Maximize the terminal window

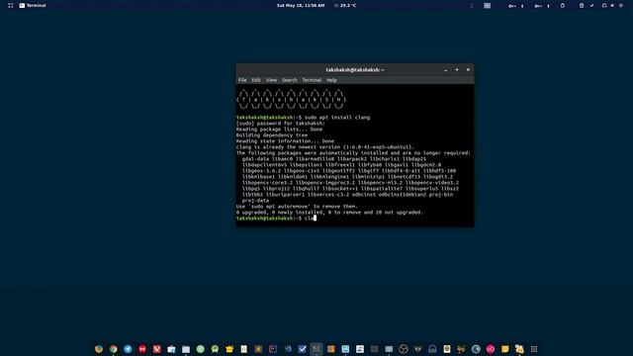(x=457, y=70)
